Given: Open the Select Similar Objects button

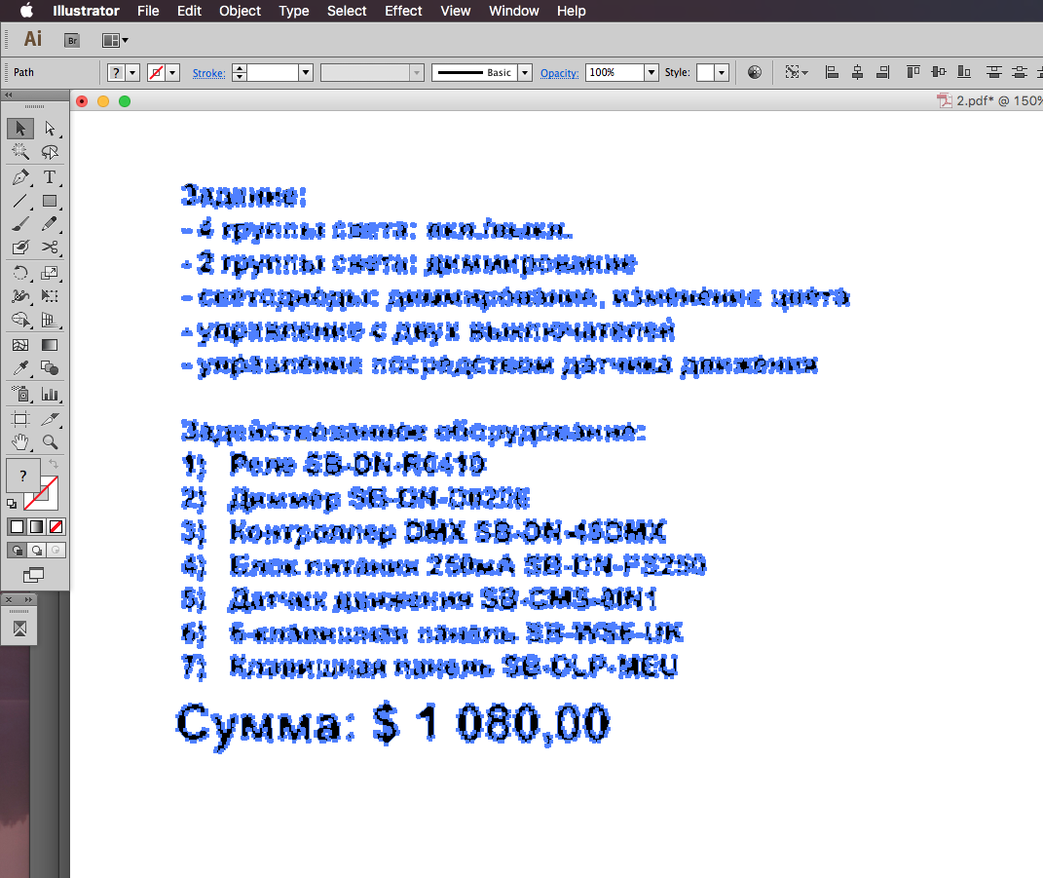Looking at the screenshot, I should pos(796,72).
